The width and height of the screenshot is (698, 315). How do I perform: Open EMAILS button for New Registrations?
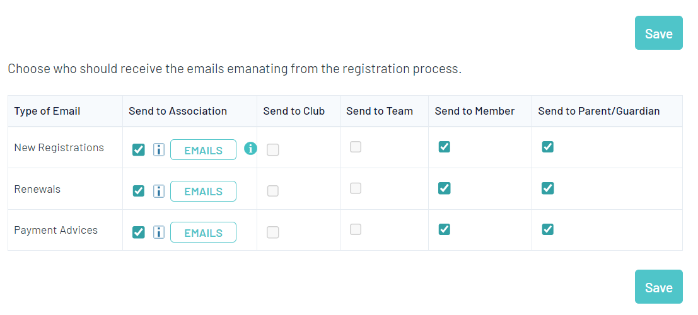pos(203,150)
